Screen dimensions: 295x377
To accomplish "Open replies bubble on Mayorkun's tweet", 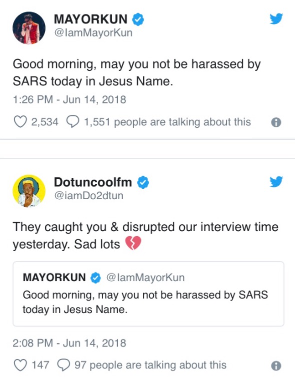I will pyautogui.click(x=72, y=122).
